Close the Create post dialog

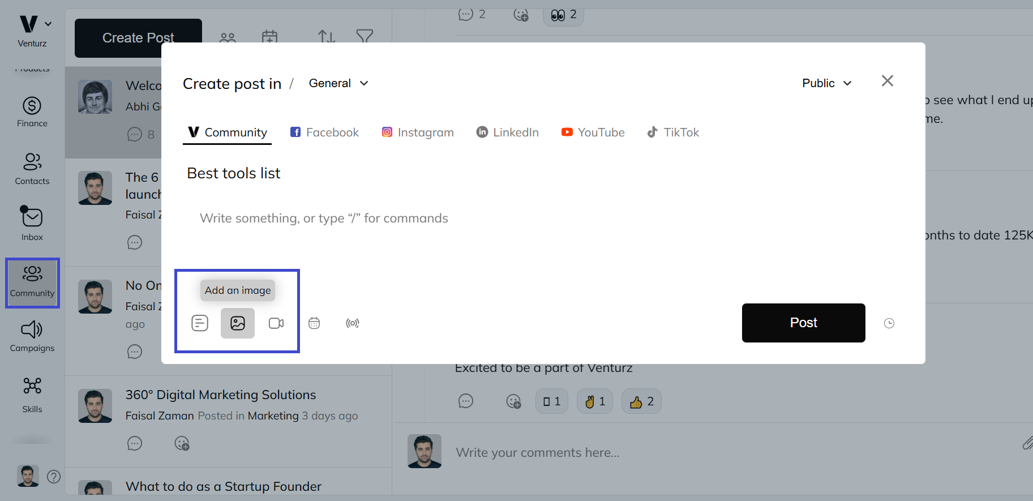[x=888, y=81]
